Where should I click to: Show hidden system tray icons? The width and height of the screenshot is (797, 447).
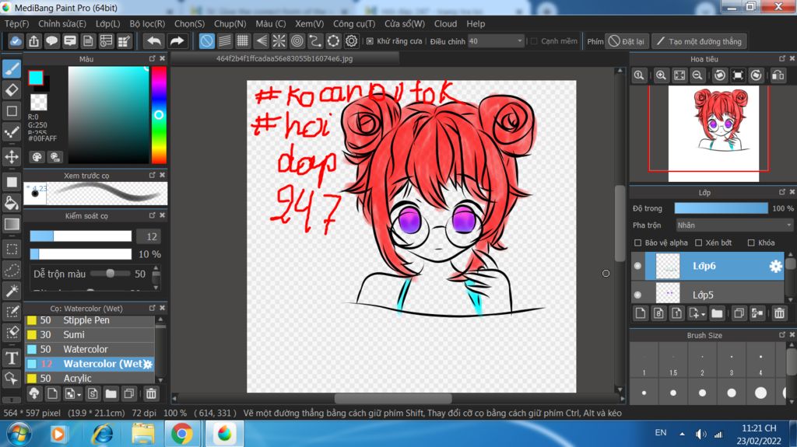point(682,434)
